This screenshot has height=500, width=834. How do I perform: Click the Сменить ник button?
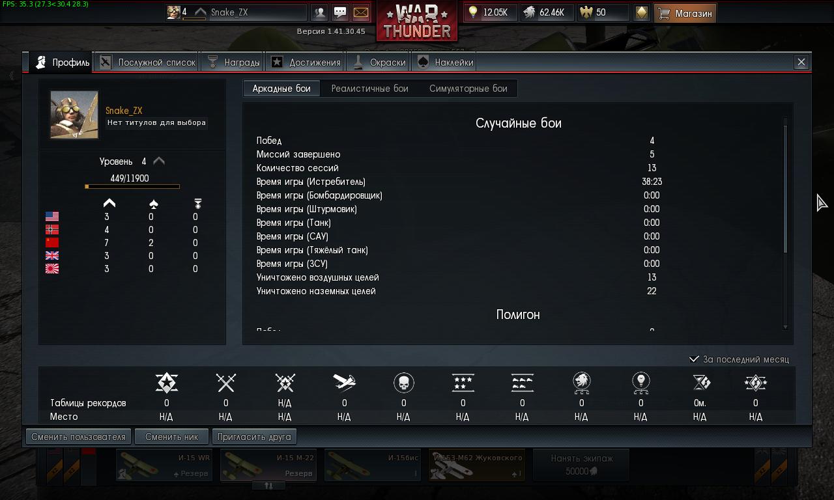click(x=171, y=436)
